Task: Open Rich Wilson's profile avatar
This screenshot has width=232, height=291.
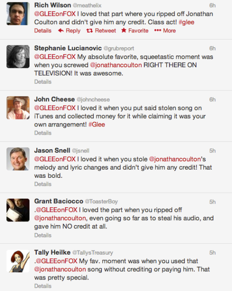Action: click(18, 14)
